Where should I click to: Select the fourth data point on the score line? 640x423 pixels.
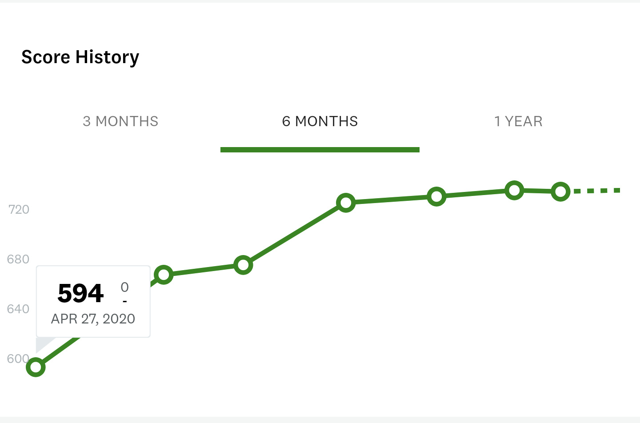point(346,203)
